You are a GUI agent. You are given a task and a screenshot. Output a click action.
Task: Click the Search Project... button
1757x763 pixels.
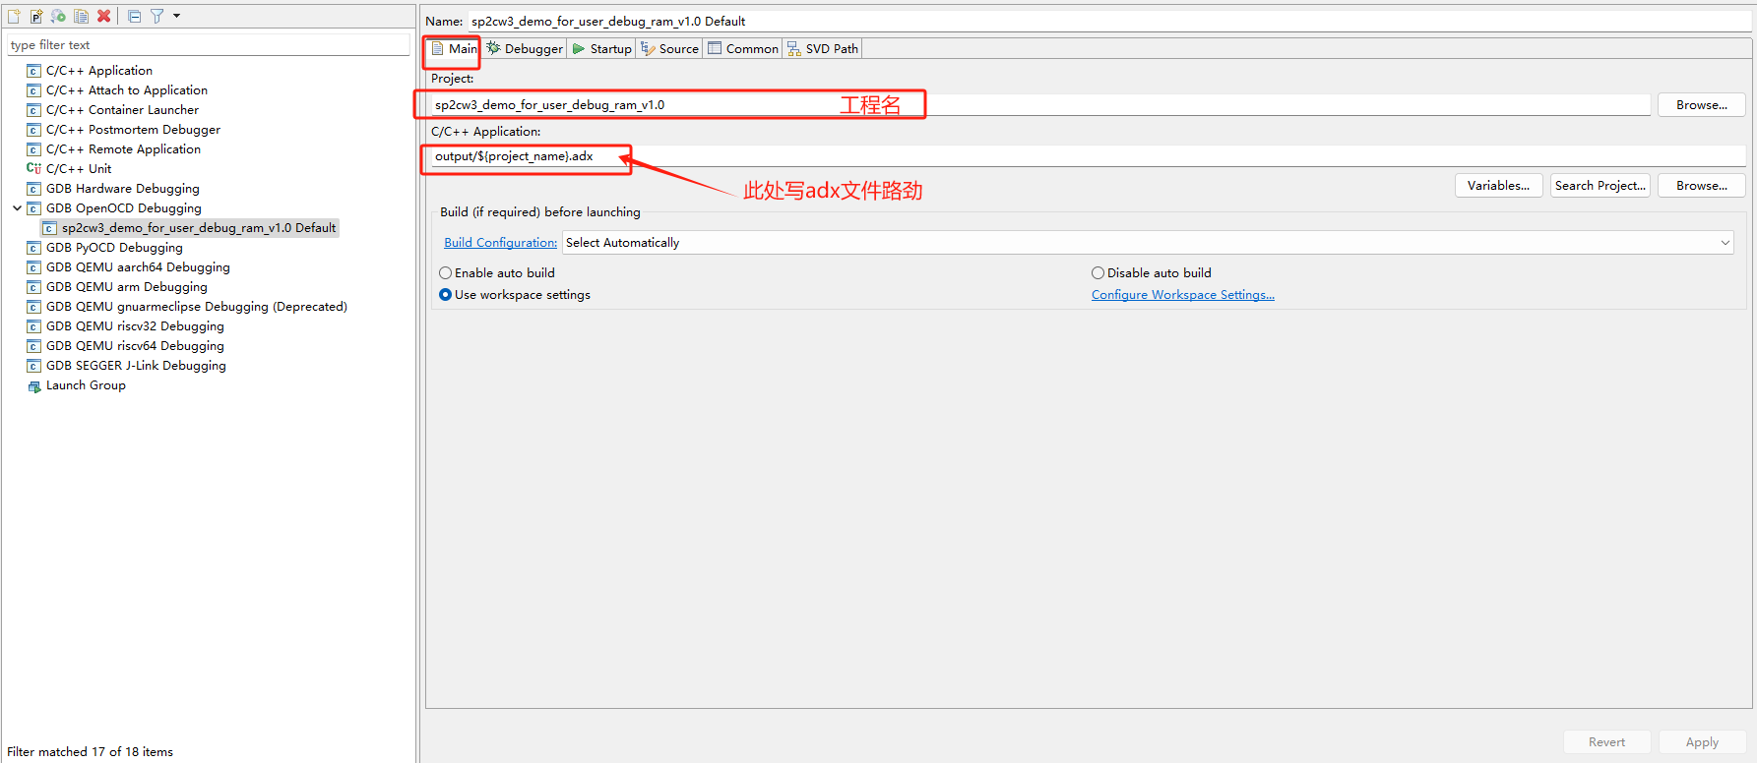(x=1600, y=186)
